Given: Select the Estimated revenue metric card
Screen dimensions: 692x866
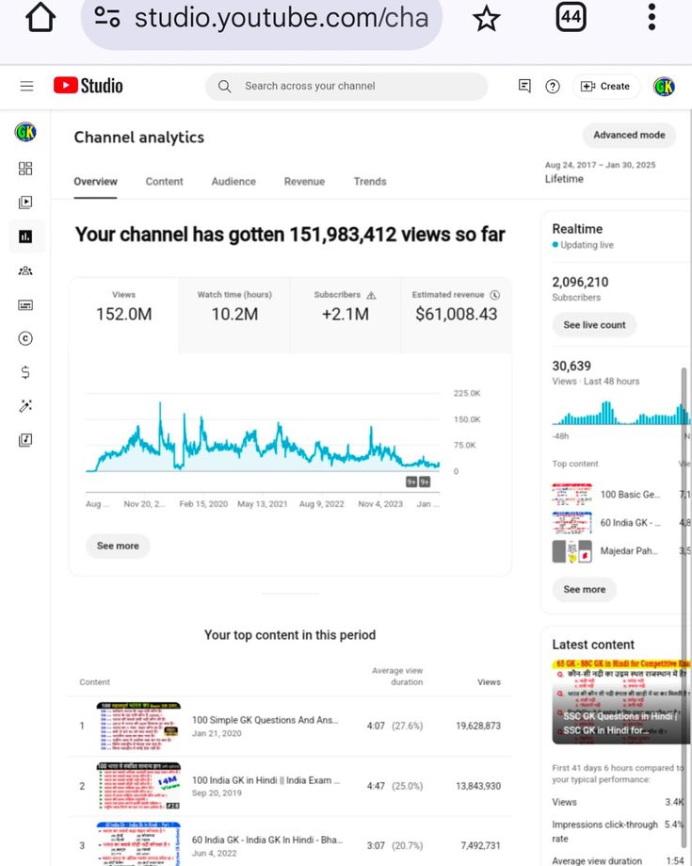Looking at the screenshot, I should tap(456, 306).
